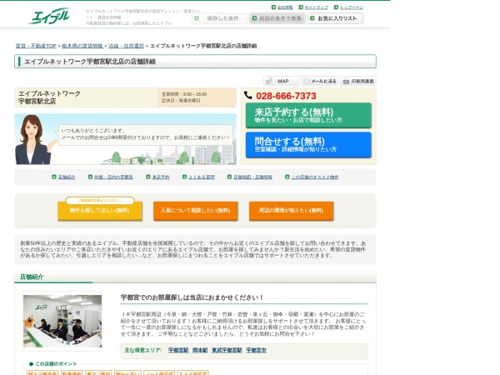The height and width of the screenshot is (375, 500).
Task: Search with 前回の条件で検索 button
Action: pyautogui.click(x=277, y=18)
